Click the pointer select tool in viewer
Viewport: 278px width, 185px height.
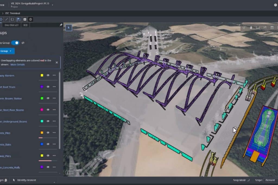(69, 28)
